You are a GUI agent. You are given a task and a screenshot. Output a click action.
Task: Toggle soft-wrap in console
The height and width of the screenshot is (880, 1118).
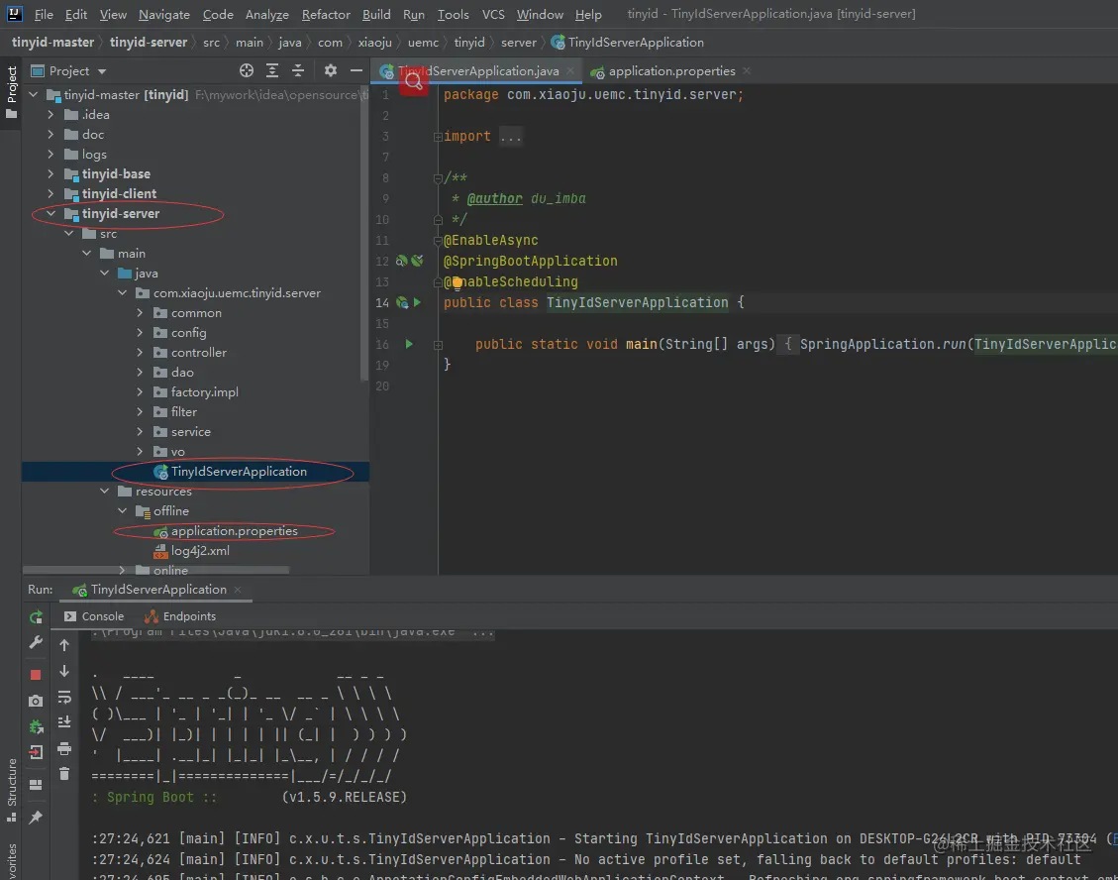click(x=64, y=697)
